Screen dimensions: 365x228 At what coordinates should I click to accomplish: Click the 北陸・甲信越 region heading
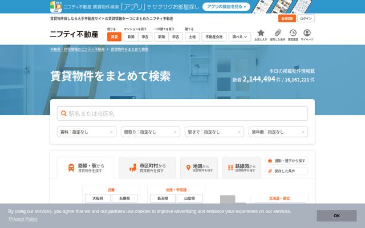click(176, 190)
